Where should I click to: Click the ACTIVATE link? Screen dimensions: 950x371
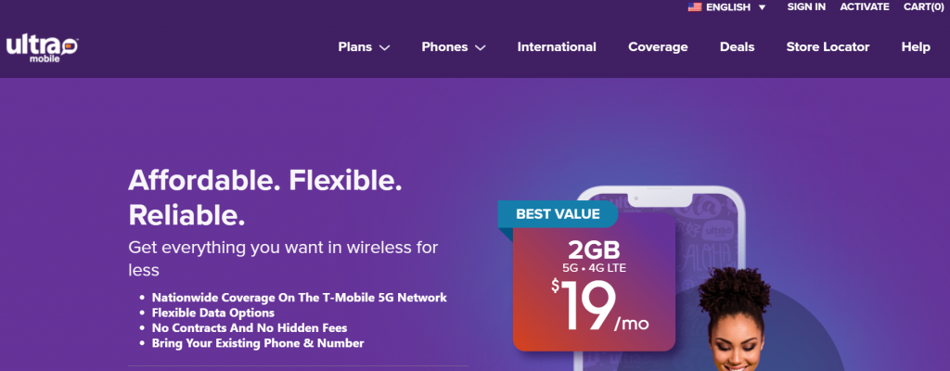(x=865, y=6)
